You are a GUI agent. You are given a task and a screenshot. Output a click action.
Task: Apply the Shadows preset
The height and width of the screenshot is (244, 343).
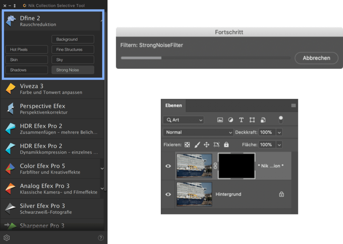pos(27,70)
